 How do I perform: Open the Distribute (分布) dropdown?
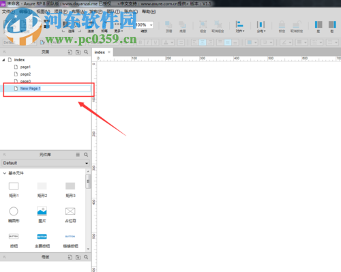point(261,27)
